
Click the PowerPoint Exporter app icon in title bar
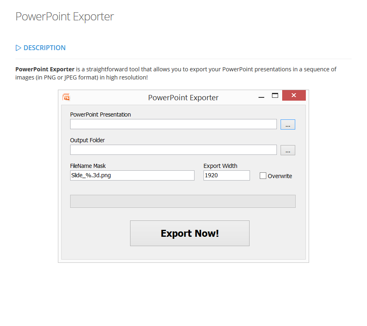[66, 97]
